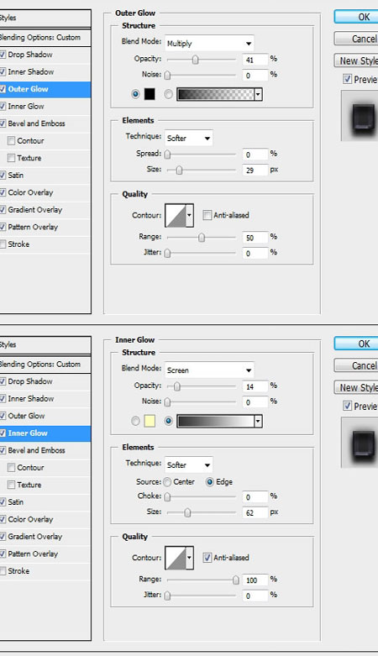Click the Inner Glow Size slider handle
This screenshot has height=656, width=378.
coord(187,512)
